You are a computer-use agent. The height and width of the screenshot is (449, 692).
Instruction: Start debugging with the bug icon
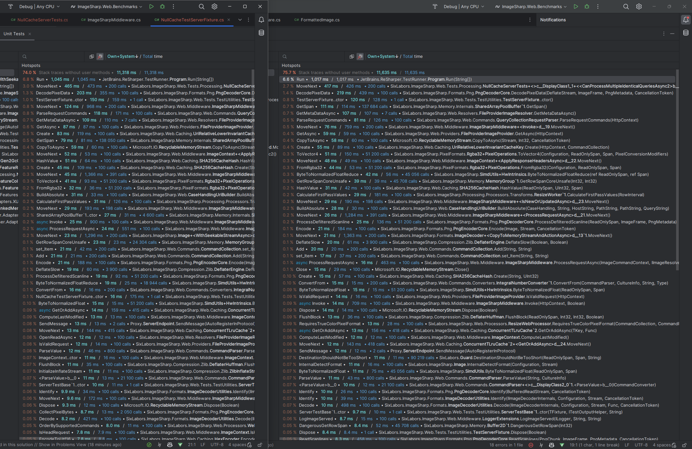[162, 6]
